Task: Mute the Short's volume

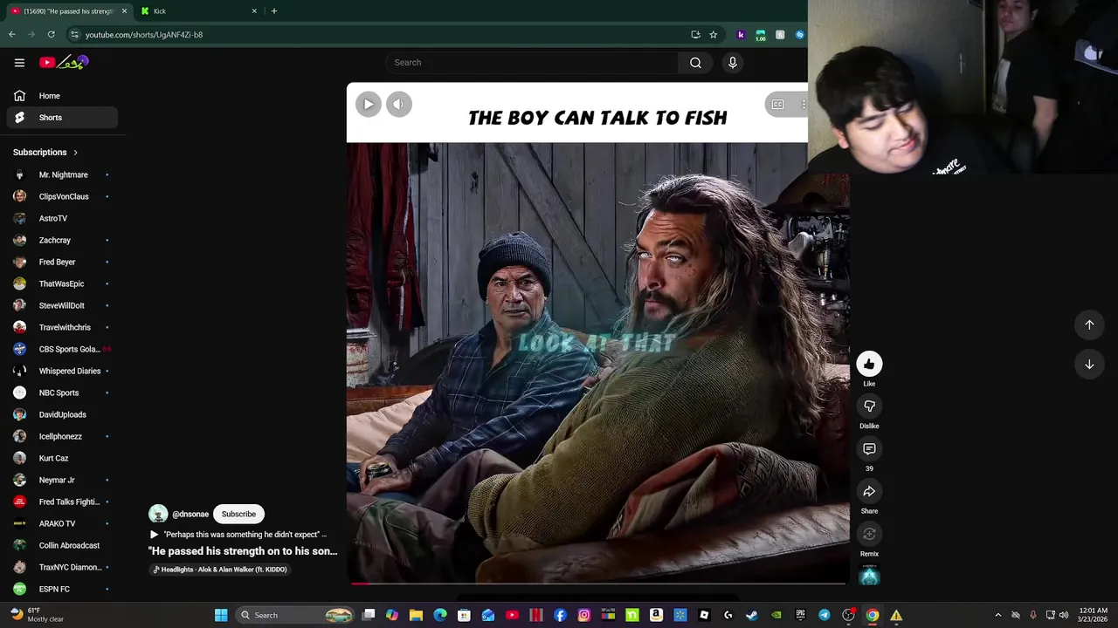Action: 398,105
